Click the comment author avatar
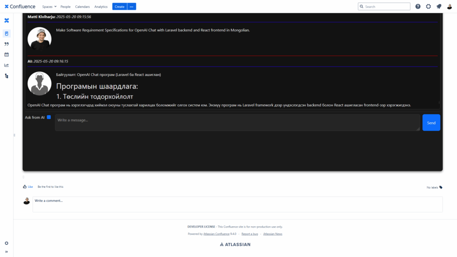This screenshot has width=457, height=257. point(26,201)
